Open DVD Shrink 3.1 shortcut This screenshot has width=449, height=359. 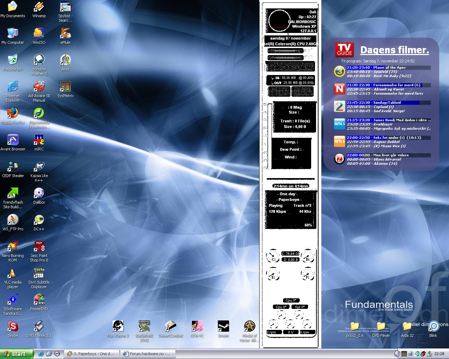[x=39, y=330]
